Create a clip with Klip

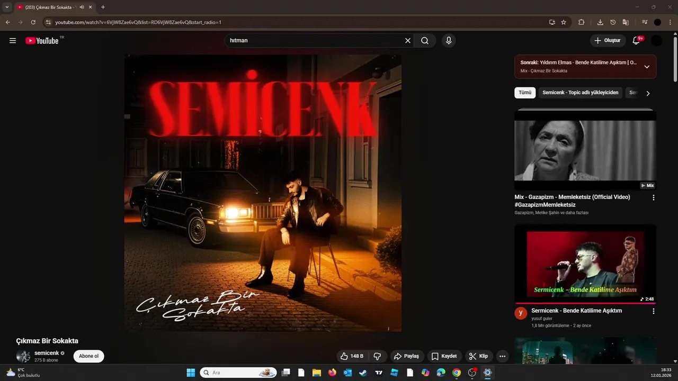click(479, 356)
